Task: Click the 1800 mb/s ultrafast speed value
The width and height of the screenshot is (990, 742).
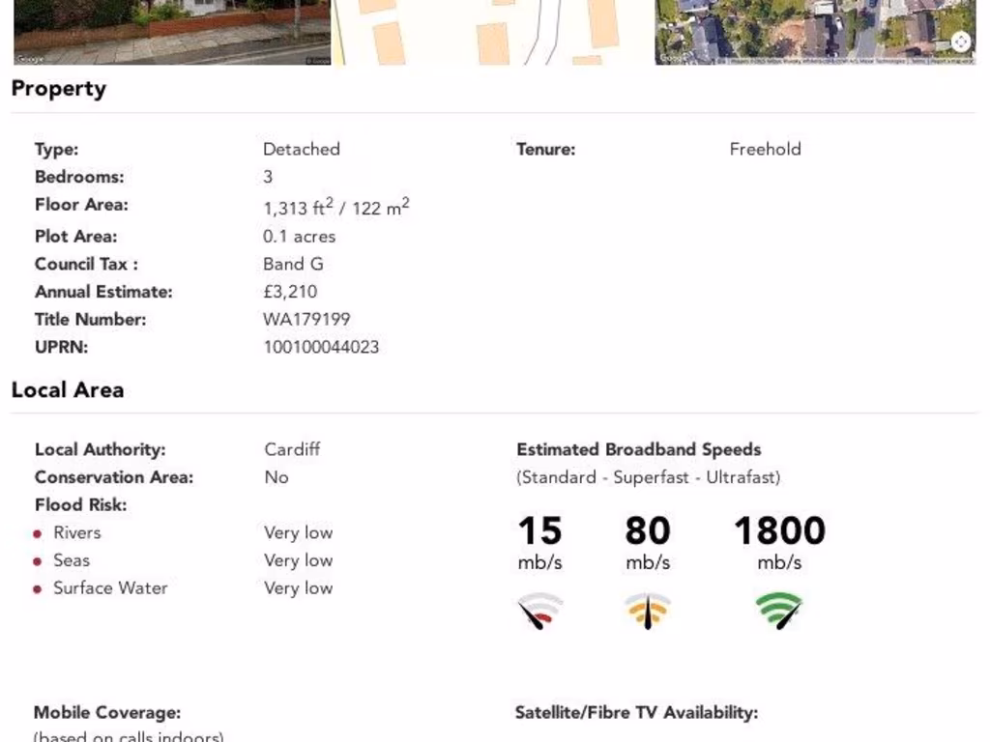Action: [x=779, y=530]
